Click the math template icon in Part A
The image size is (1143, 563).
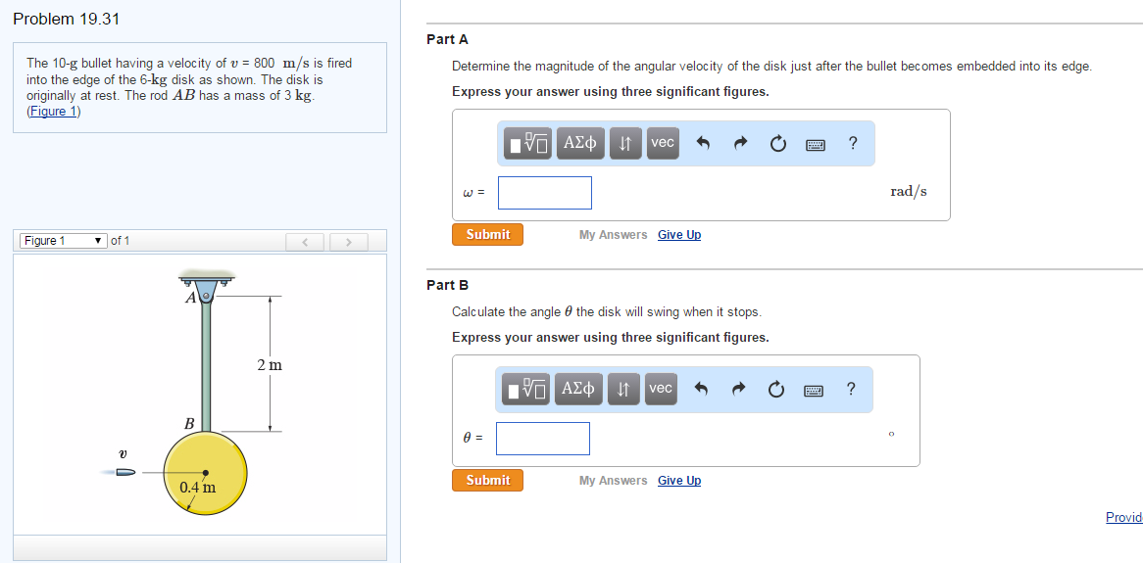(x=529, y=144)
